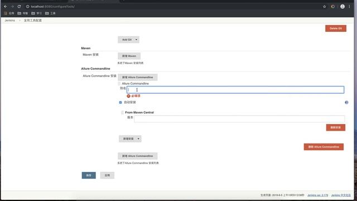Open the 全局工具配置 breadcrumb
The height and width of the screenshot is (201, 357).
click(x=33, y=21)
